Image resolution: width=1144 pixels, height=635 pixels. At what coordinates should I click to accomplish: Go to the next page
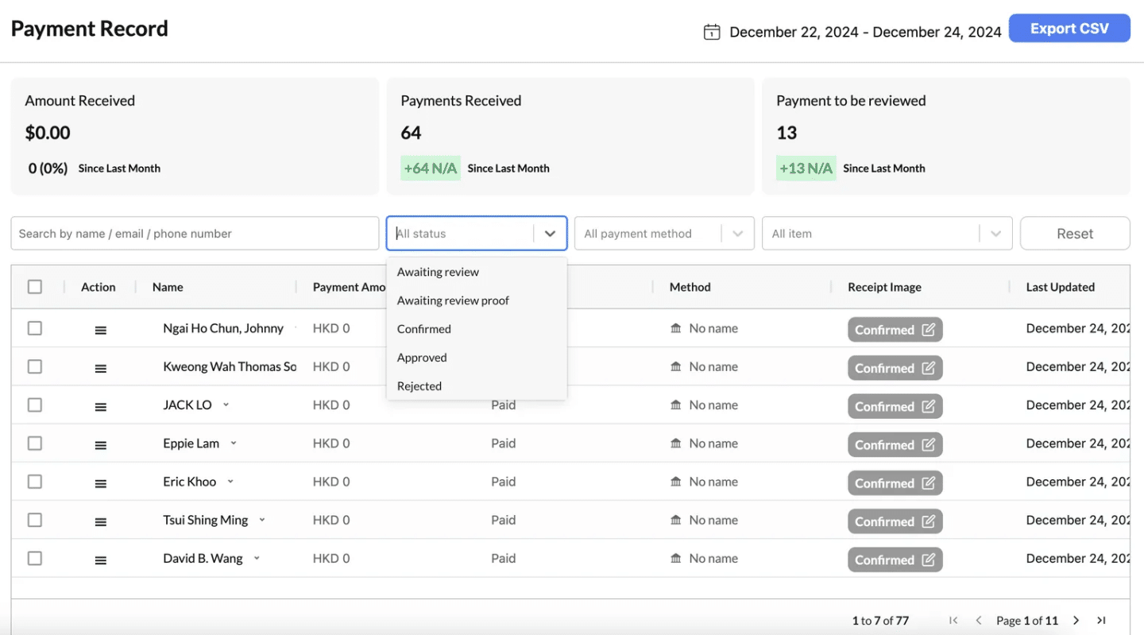[x=1076, y=620]
